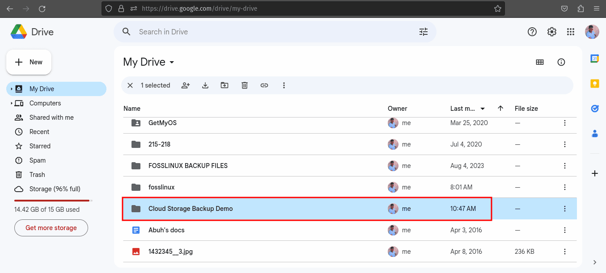Open Google Keep in side panel
This screenshot has height=273, width=606.
[595, 84]
